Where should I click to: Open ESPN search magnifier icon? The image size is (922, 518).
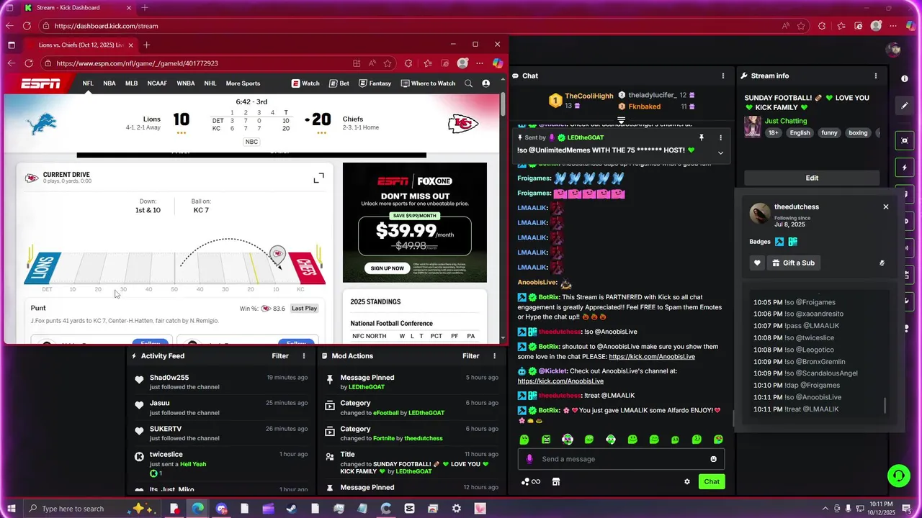(x=468, y=83)
